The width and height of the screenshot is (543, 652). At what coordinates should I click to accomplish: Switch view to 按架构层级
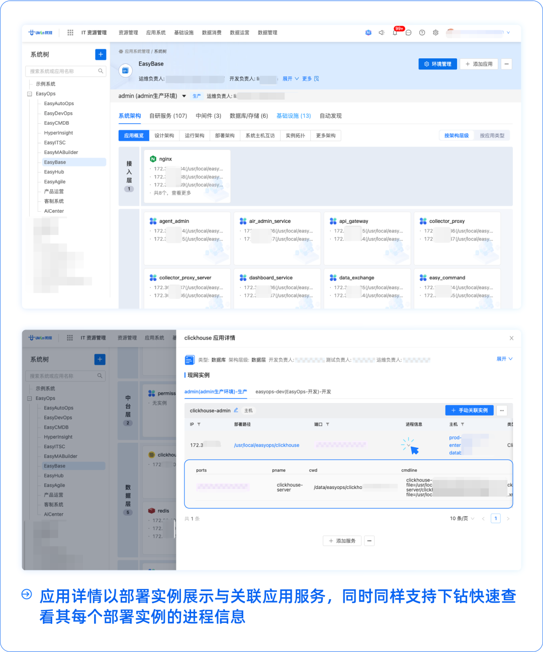[x=457, y=135]
